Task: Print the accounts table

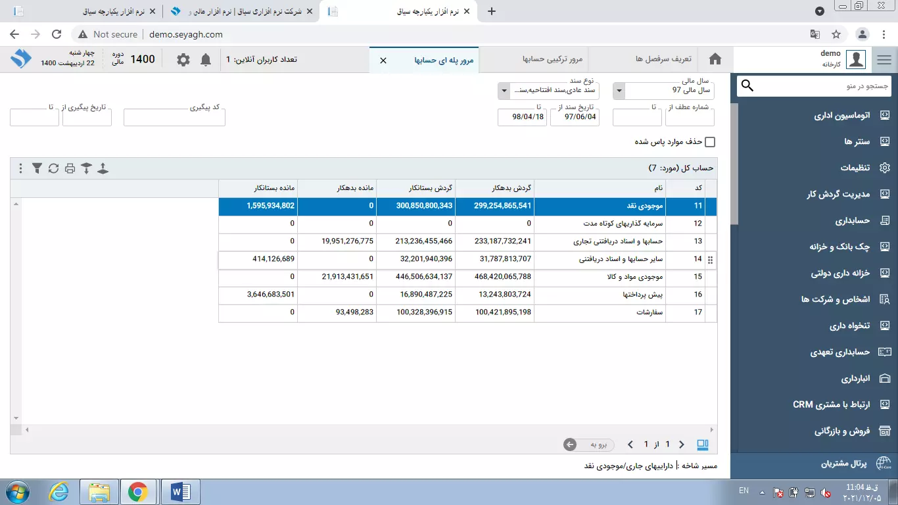Action: pos(70,168)
